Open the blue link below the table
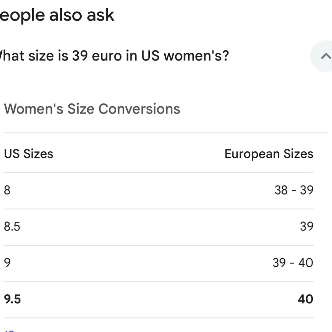The width and height of the screenshot is (332, 332). click(x=9, y=330)
